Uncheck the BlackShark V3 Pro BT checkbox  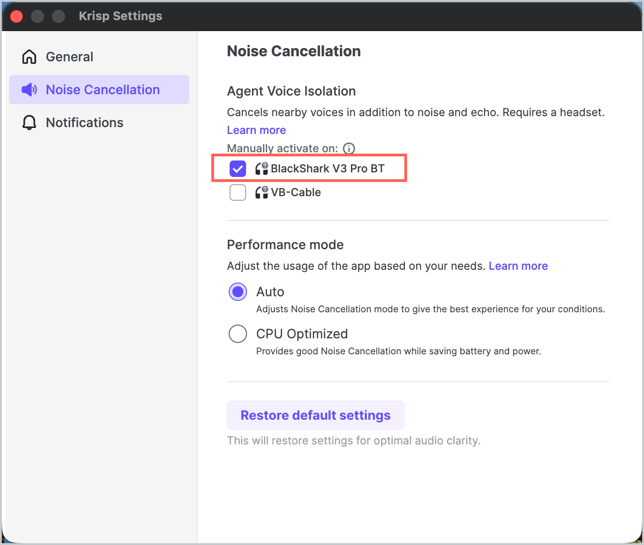tap(238, 169)
